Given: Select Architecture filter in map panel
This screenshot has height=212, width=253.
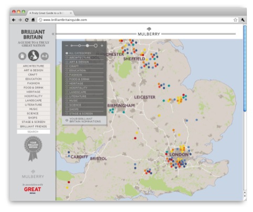Looking at the screenshot, I should [85, 58].
